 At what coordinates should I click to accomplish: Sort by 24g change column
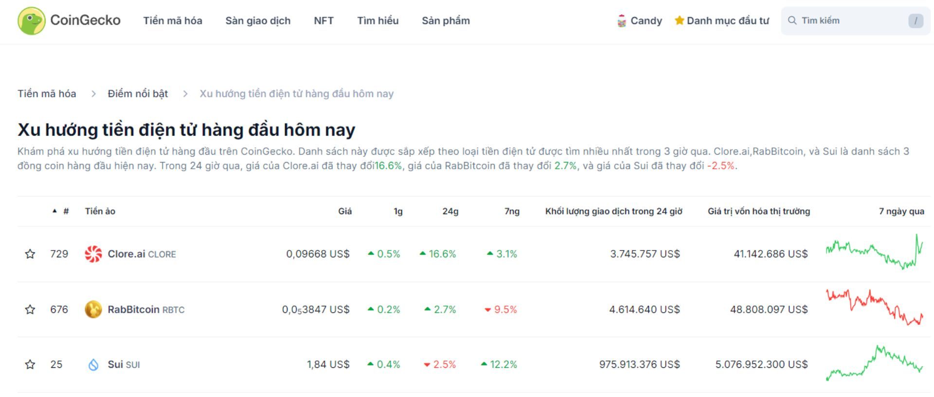tap(450, 211)
